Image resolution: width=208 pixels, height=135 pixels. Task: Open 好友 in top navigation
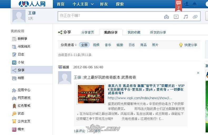click(104, 4)
